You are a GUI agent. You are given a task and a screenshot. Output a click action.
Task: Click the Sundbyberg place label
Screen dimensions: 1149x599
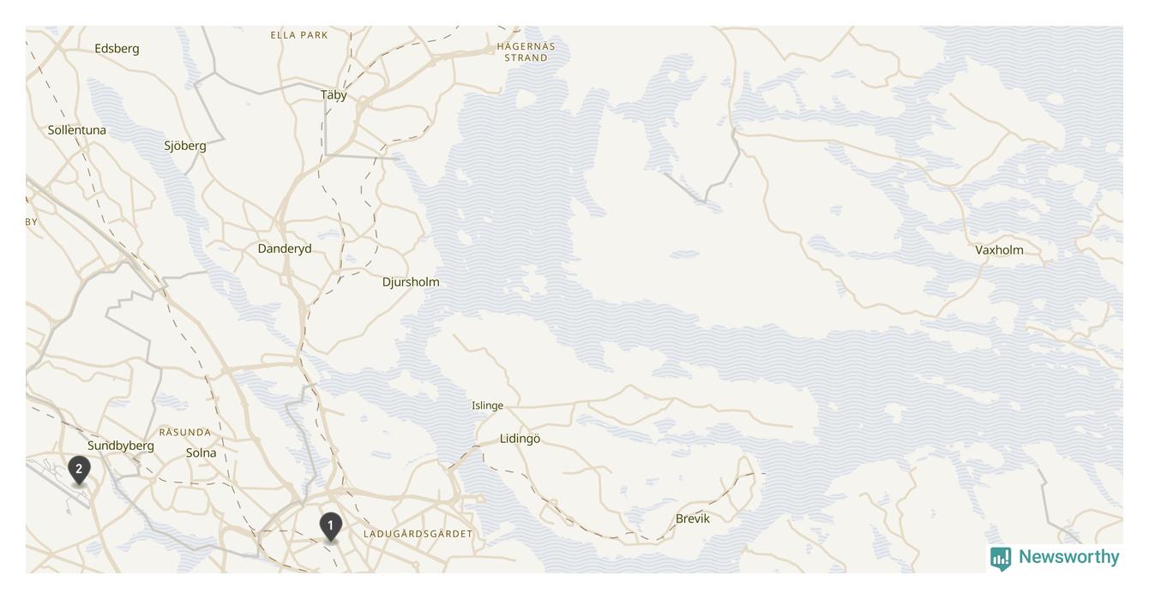[121, 446]
